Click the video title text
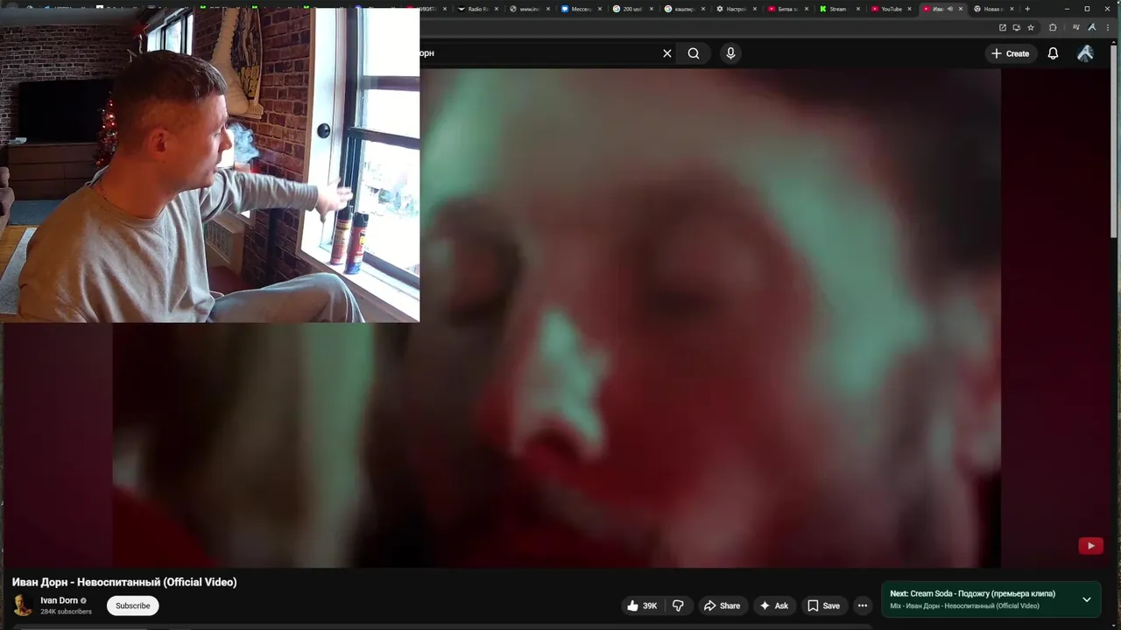Viewport: 1121px width, 630px height. coord(124,582)
